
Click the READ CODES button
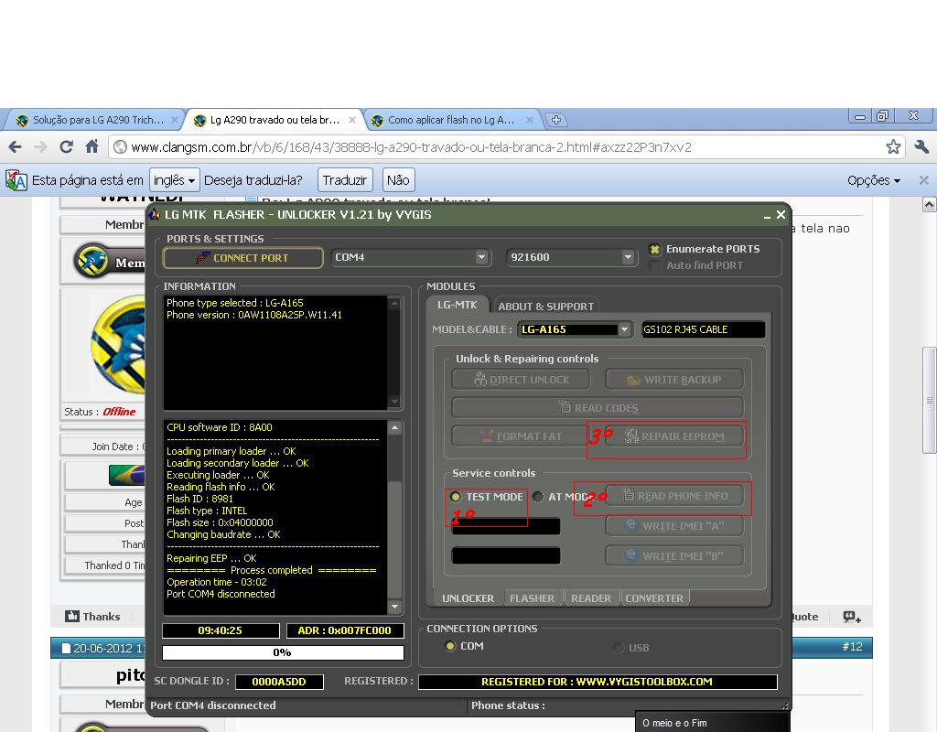pos(598,407)
